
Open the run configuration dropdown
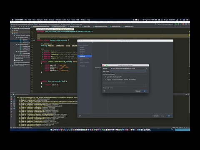pos(166,24)
